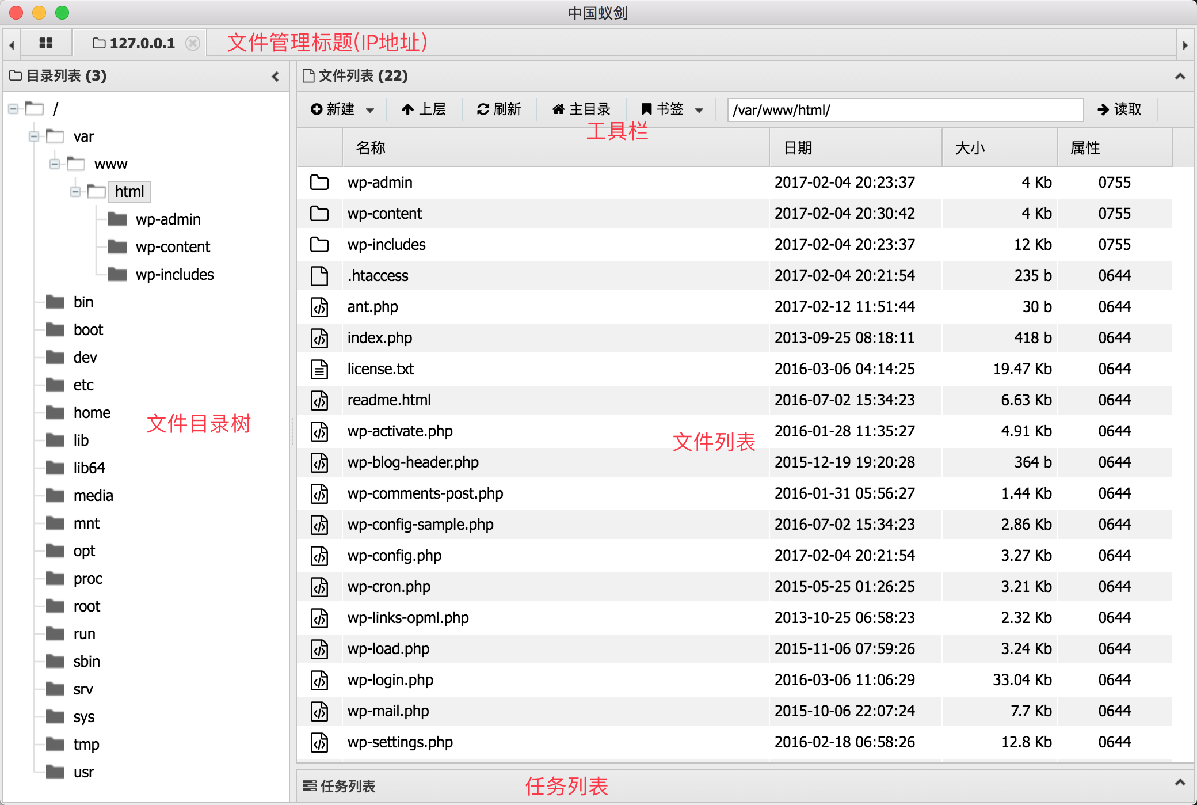Click the Read (读取) path button
This screenshot has height=805, width=1197.
click(1119, 109)
